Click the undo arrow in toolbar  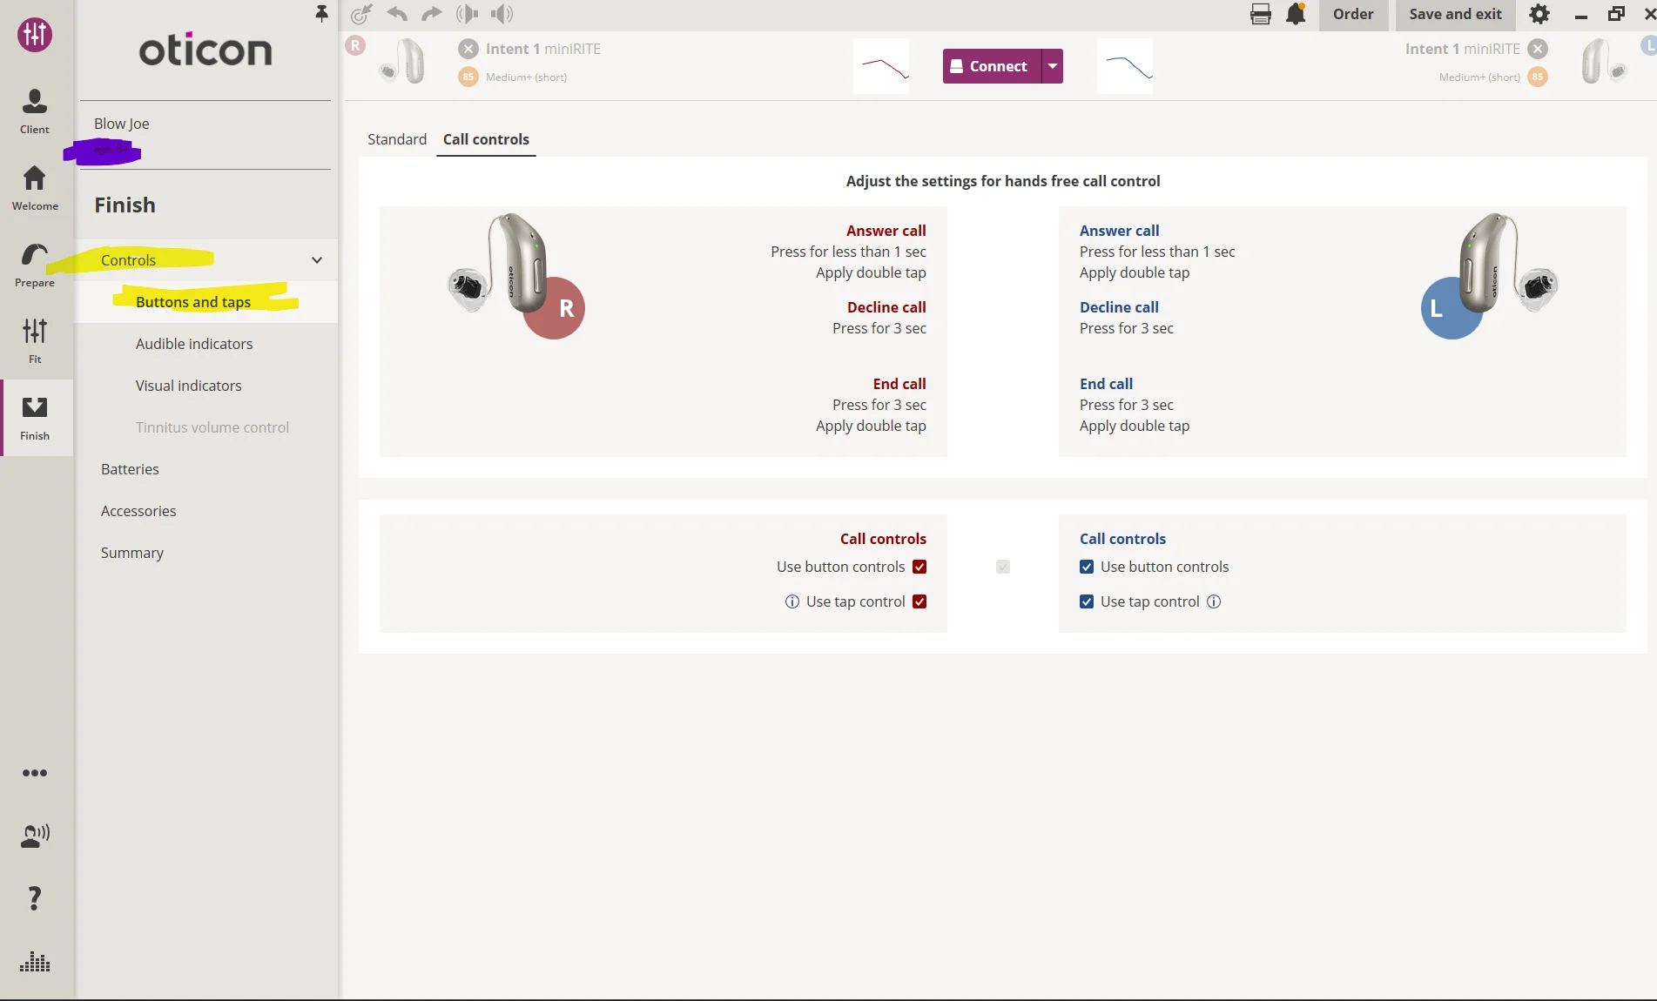tap(397, 13)
